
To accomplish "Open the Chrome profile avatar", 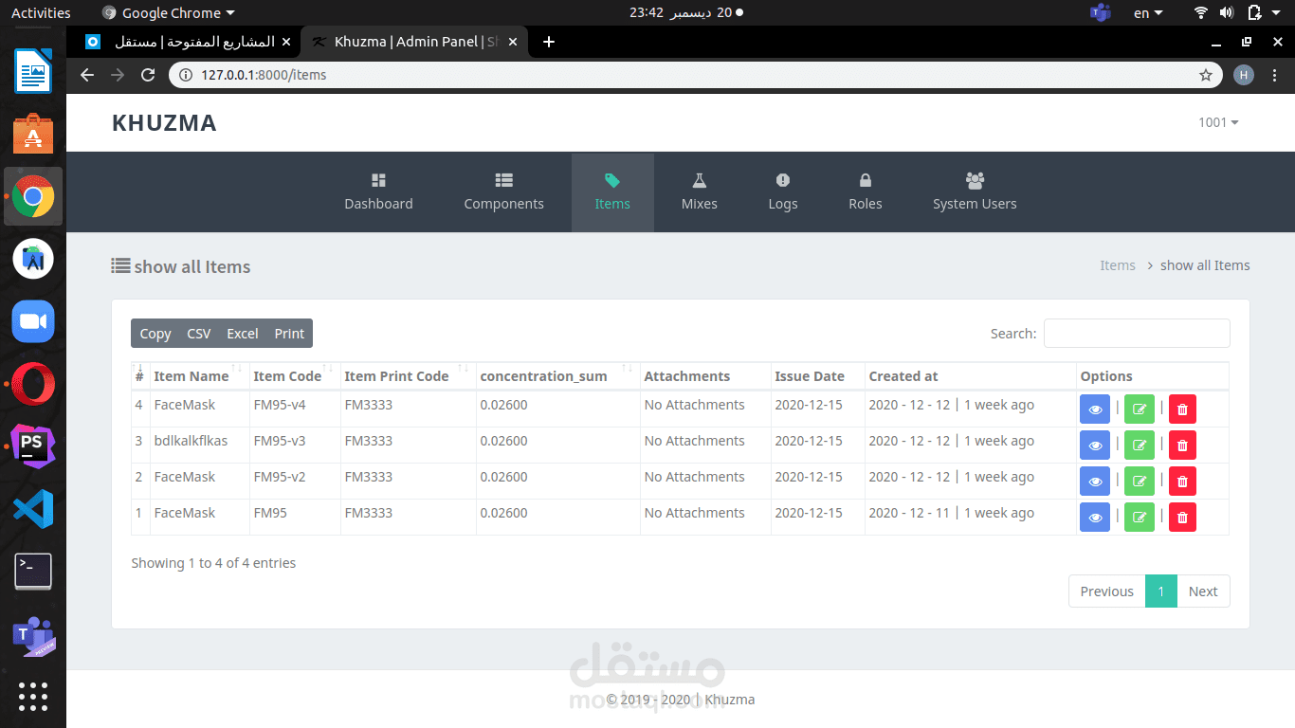I will [1244, 75].
